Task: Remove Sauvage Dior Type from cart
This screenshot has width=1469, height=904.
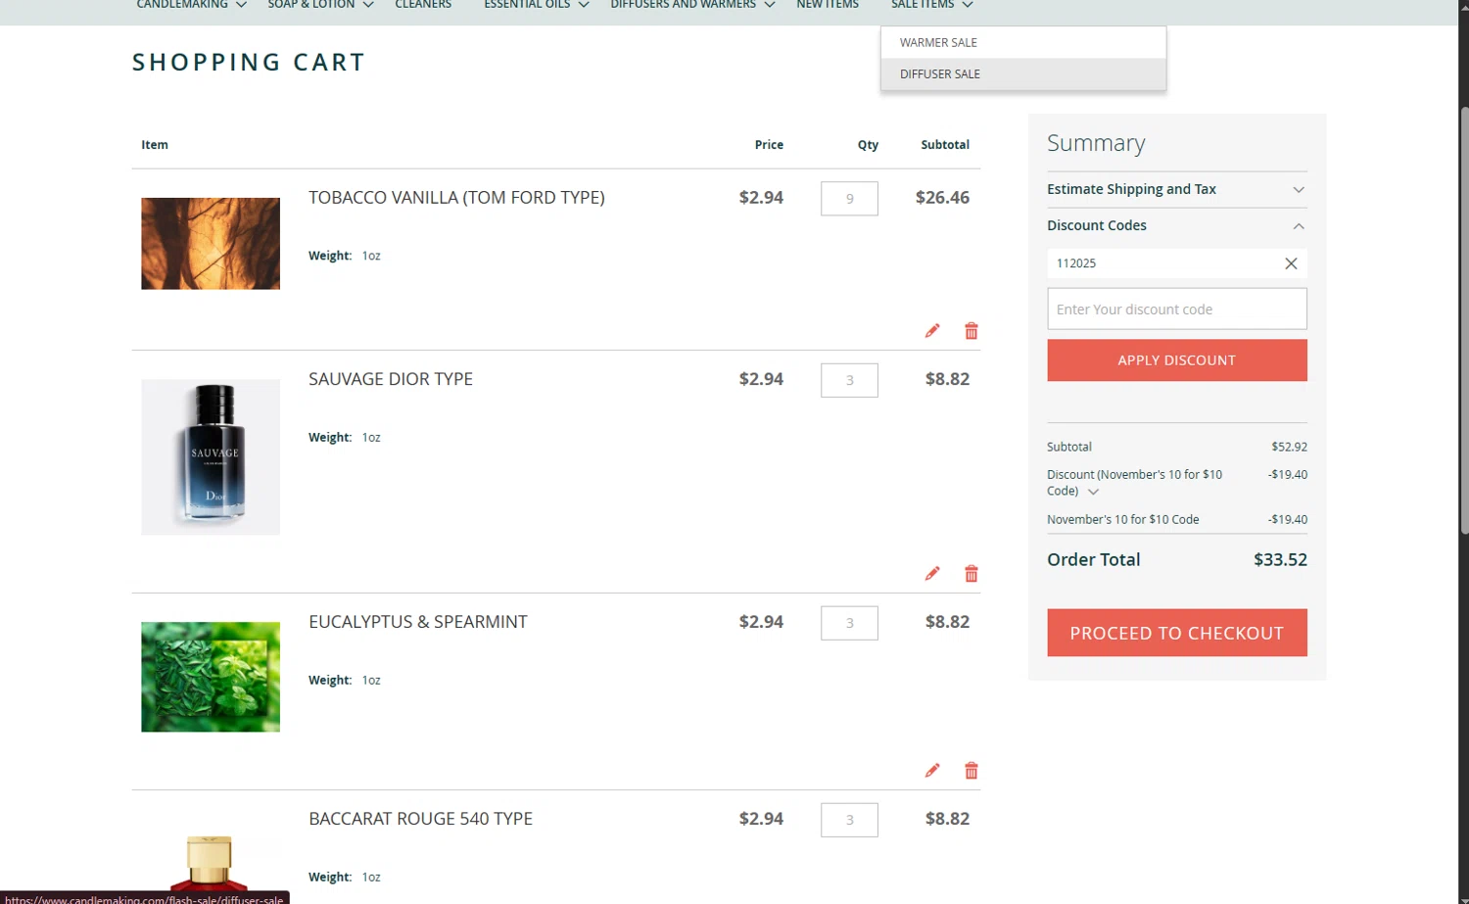Action: pyautogui.click(x=971, y=574)
